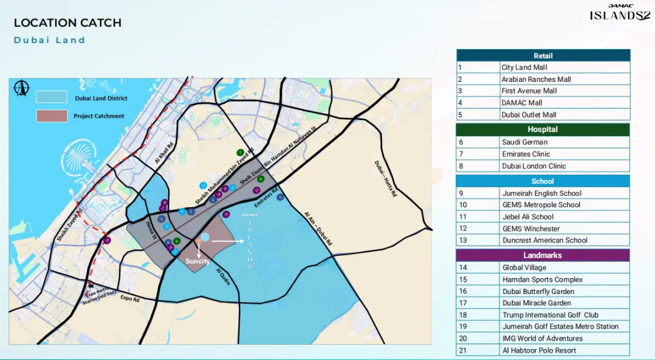Select light blue map marker 9

coord(182,212)
